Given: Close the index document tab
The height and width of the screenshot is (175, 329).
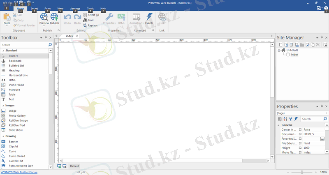Looking at the screenshot, I should [x=77, y=36].
